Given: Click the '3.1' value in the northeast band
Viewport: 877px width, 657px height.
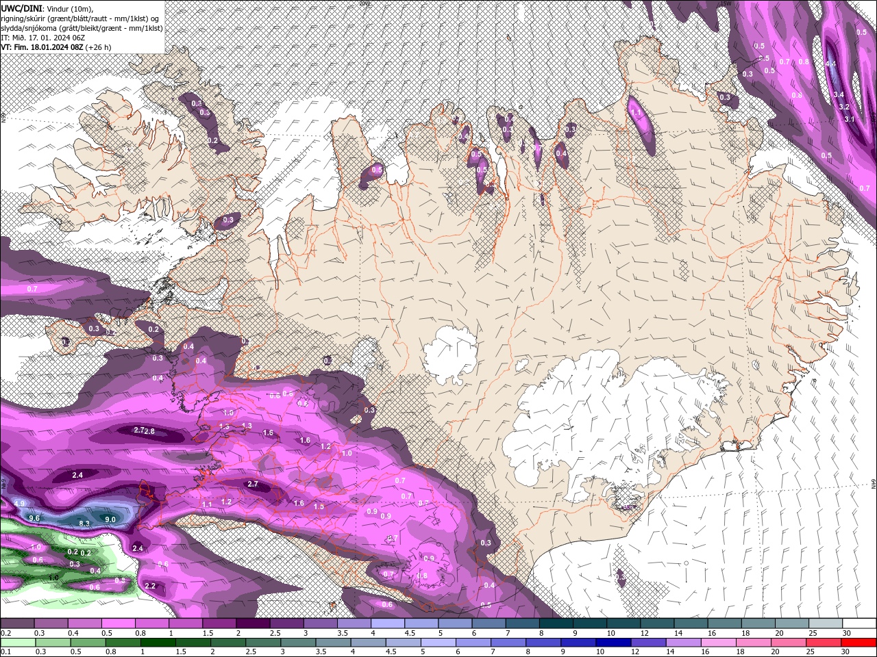Looking at the screenshot, I should click(x=850, y=119).
